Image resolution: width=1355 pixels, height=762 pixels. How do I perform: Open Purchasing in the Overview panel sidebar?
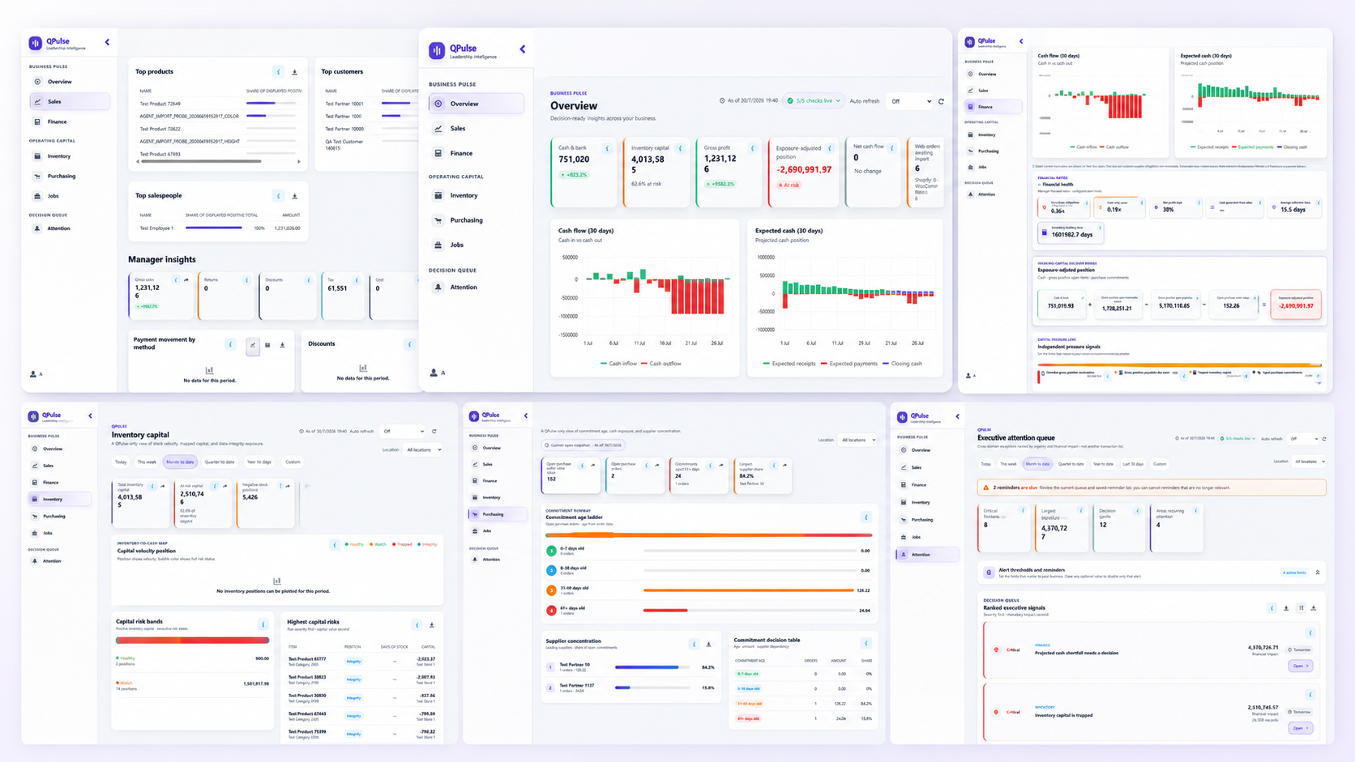click(476, 220)
